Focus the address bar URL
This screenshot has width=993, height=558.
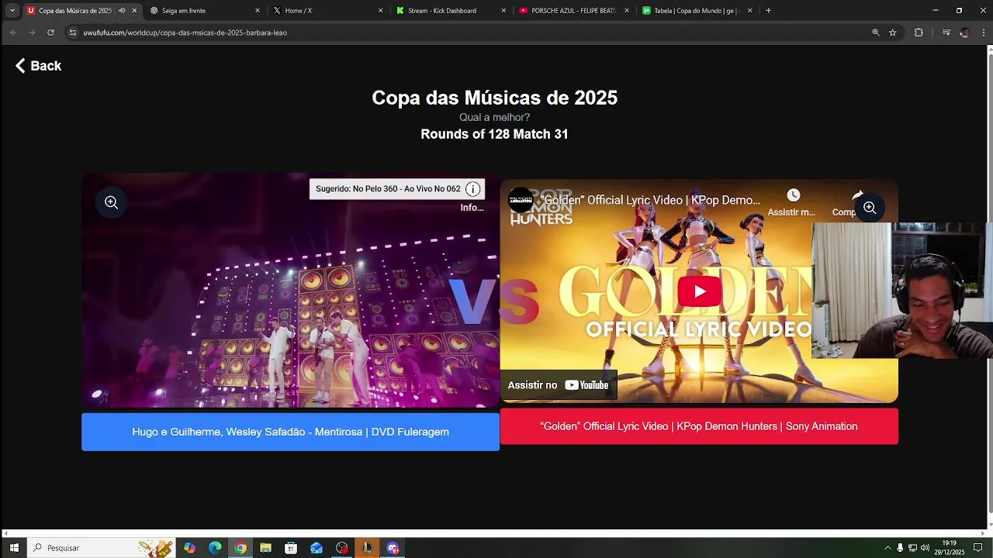click(185, 33)
